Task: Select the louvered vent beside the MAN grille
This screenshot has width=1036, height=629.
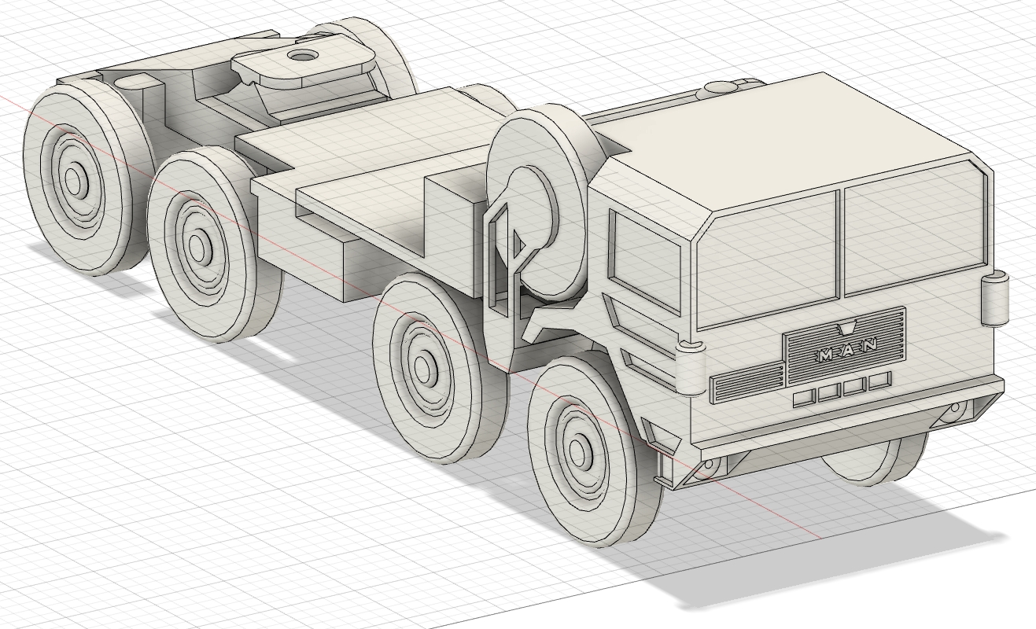Action: click(x=746, y=384)
